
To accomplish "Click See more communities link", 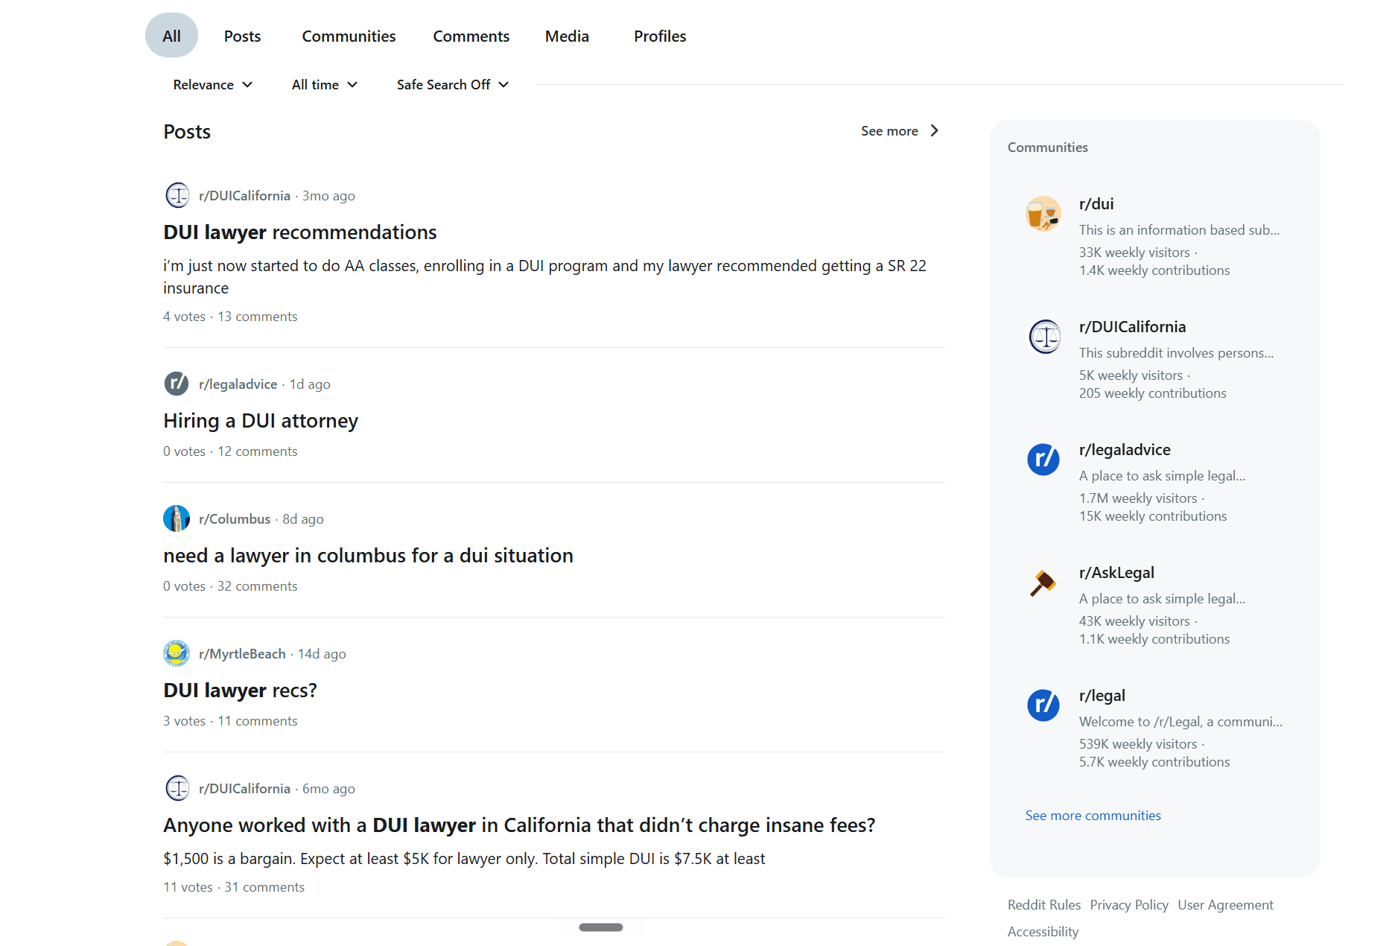I will (1093, 816).
